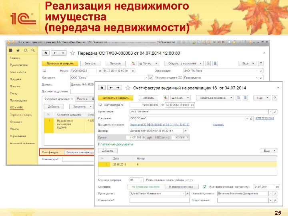Viewport: 288px width, 216px height.
Task: Expand Печать dropdown in Счет-фактура toolbar
Action: click(x=188, y=98)
